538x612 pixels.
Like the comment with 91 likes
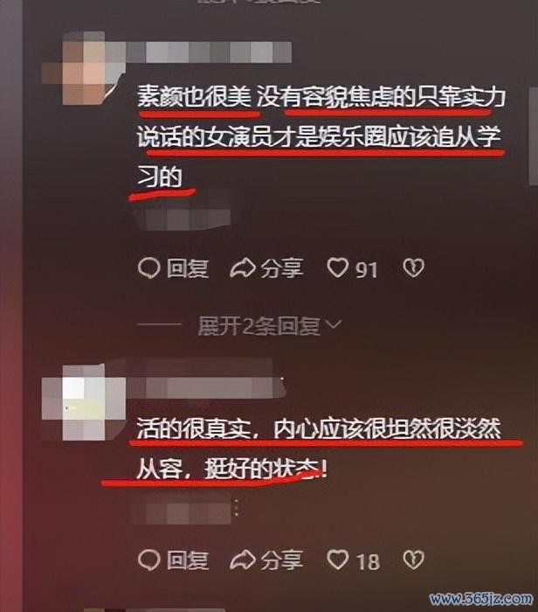click(x=352, y=268)
